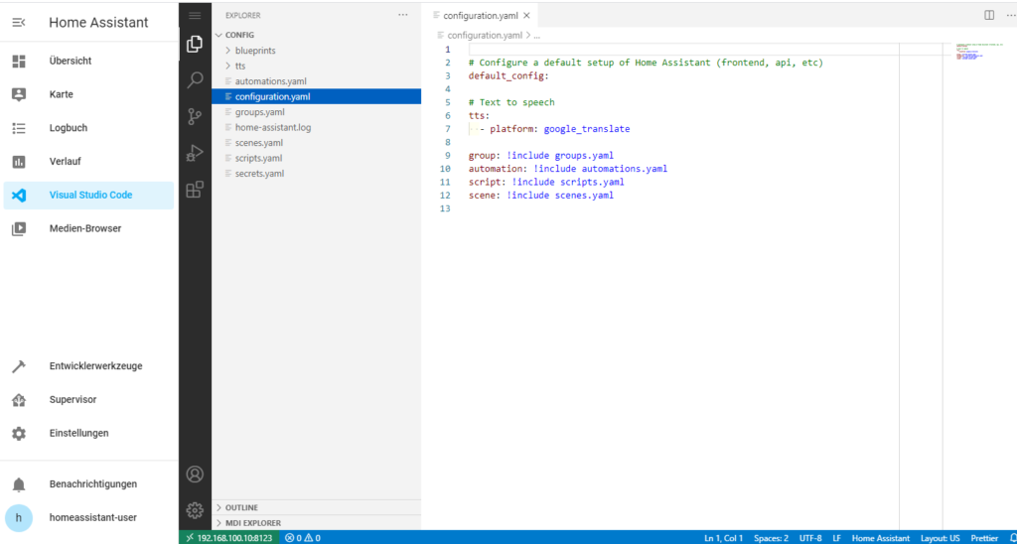This screenshot has width=1017, height=544.
Task: Open automations.yaml file
Action: tap(316, 81)
